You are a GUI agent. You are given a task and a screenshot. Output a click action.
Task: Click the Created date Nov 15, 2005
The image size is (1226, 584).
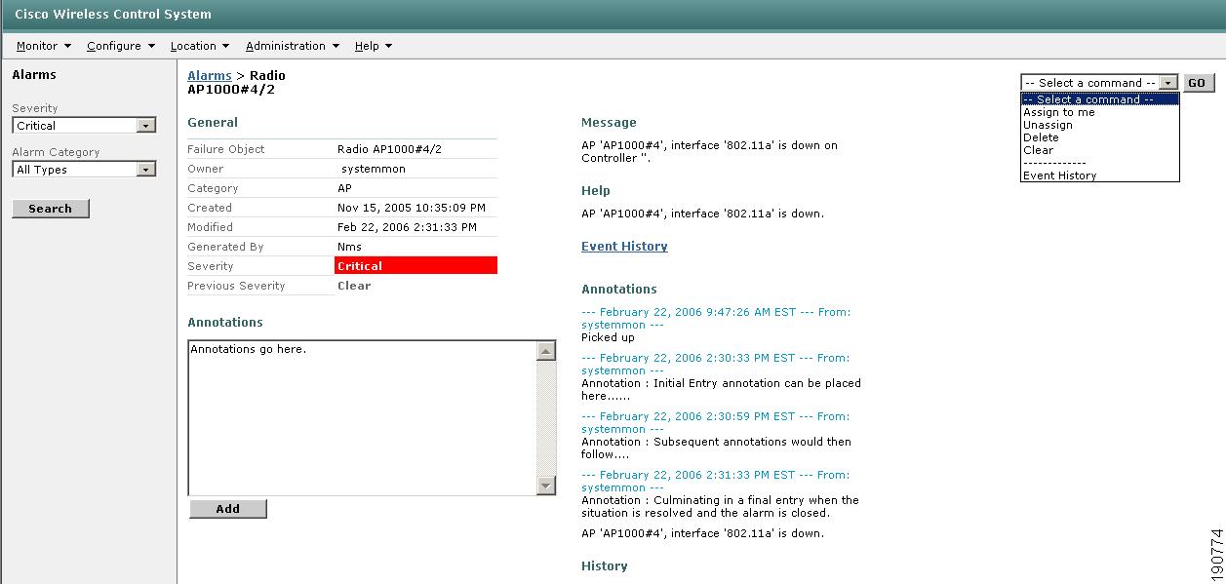pyautogui.click(x=412, y=208)
